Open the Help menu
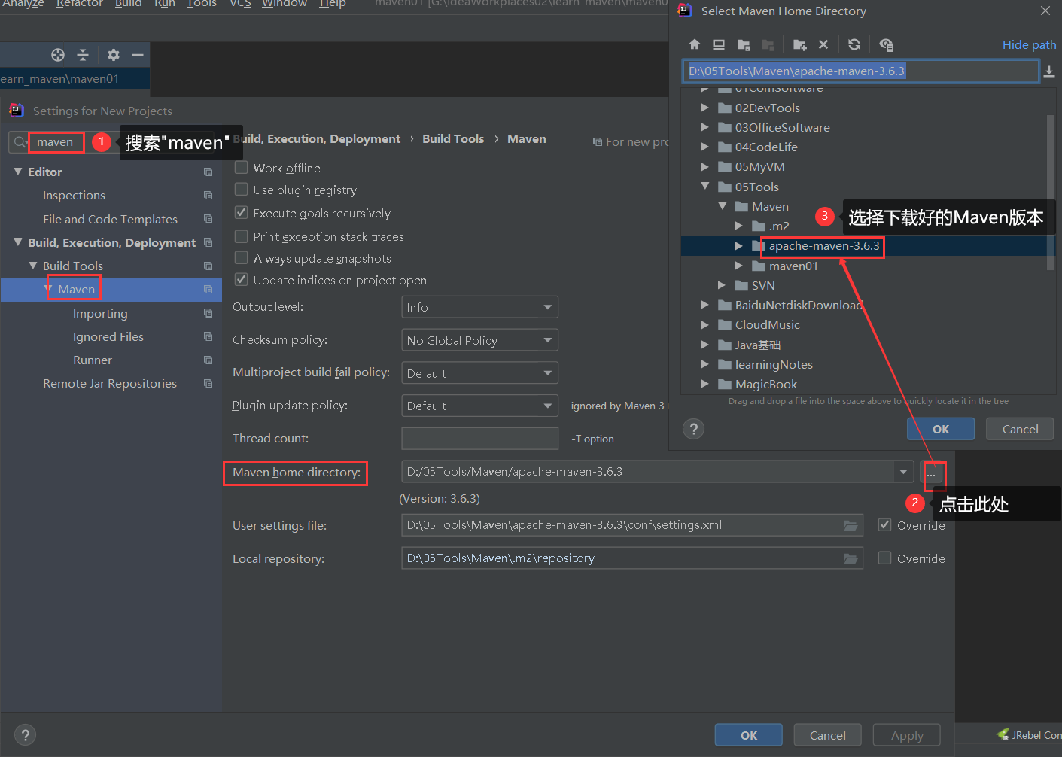This screenshot has height=757, width=1062. pos(333,4)
